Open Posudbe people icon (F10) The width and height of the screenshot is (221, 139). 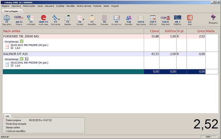tap(129, 18)
